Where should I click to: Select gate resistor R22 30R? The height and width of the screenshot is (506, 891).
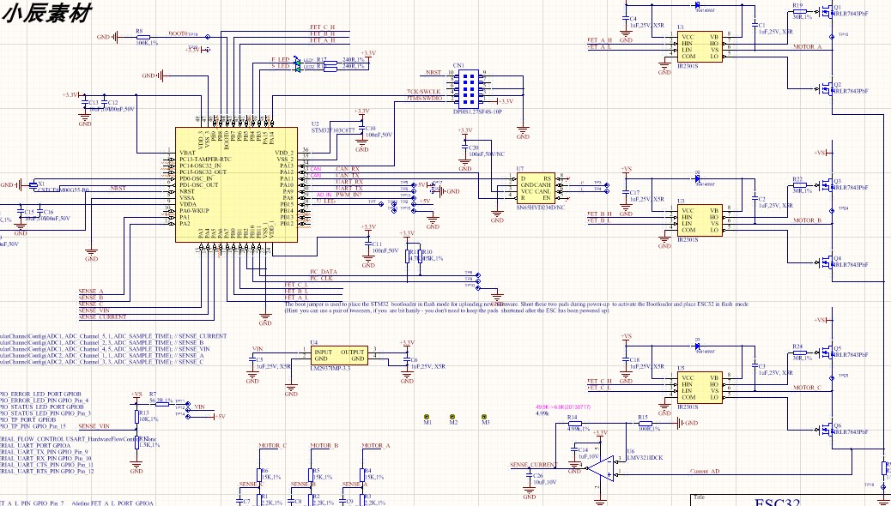799,185
